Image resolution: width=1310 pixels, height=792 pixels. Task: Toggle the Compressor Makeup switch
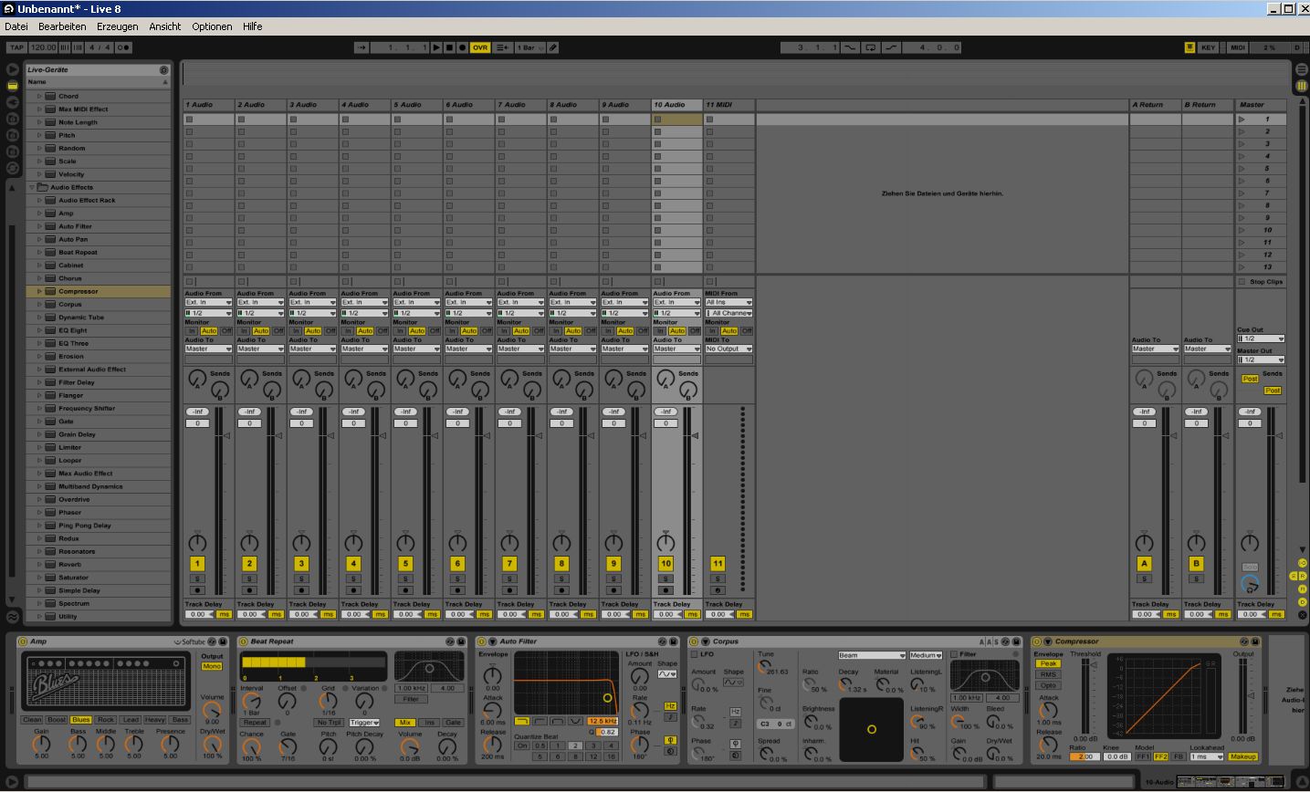pyautogui.click(x=1242, y=756)
